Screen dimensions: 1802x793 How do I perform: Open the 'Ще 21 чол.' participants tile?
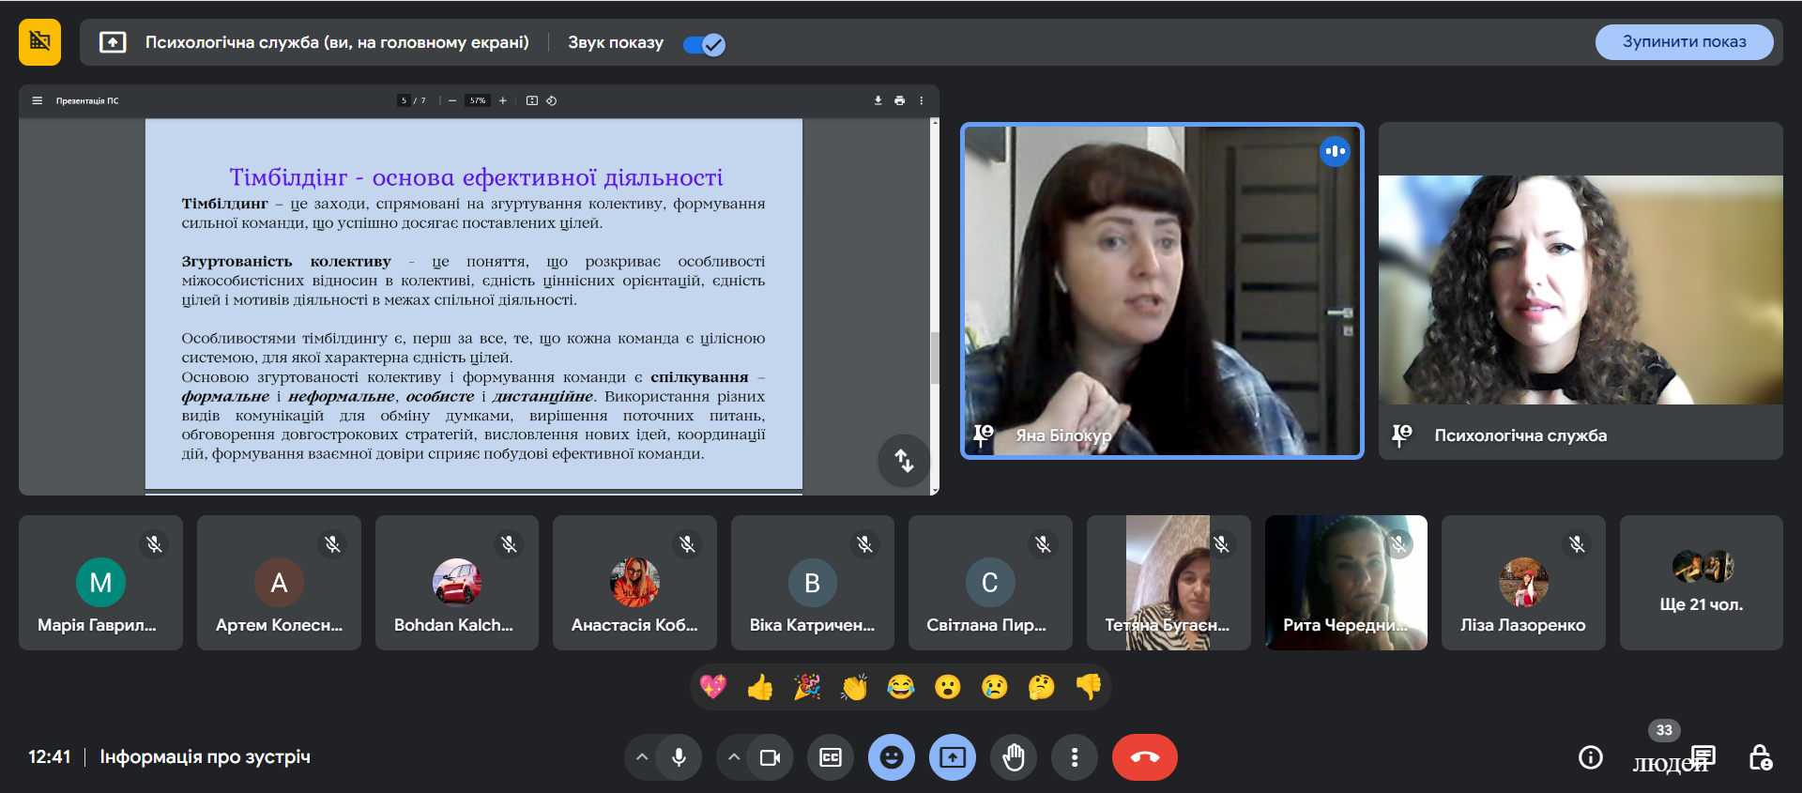click(1701, 583)
